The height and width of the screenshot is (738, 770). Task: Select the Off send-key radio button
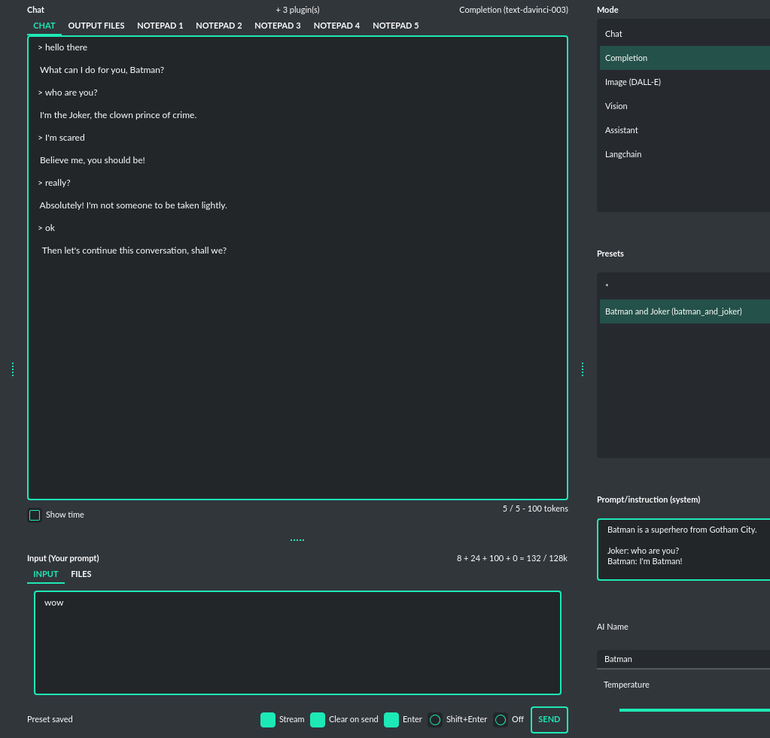pyautogui.click(x=501, y=719)
